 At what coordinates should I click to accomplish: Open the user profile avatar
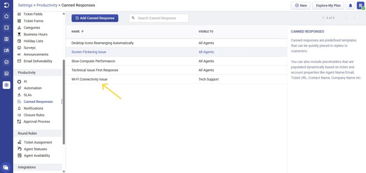361,6
